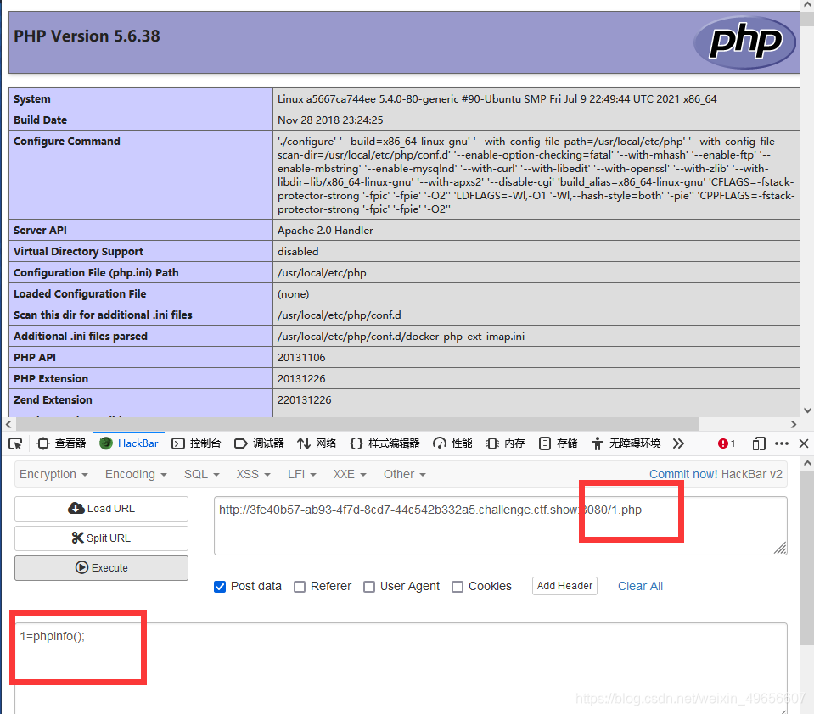Viewport: 814px width, 714px height.
Task: Click horizontal scroll right arrow
Action: tap(794, 424)
